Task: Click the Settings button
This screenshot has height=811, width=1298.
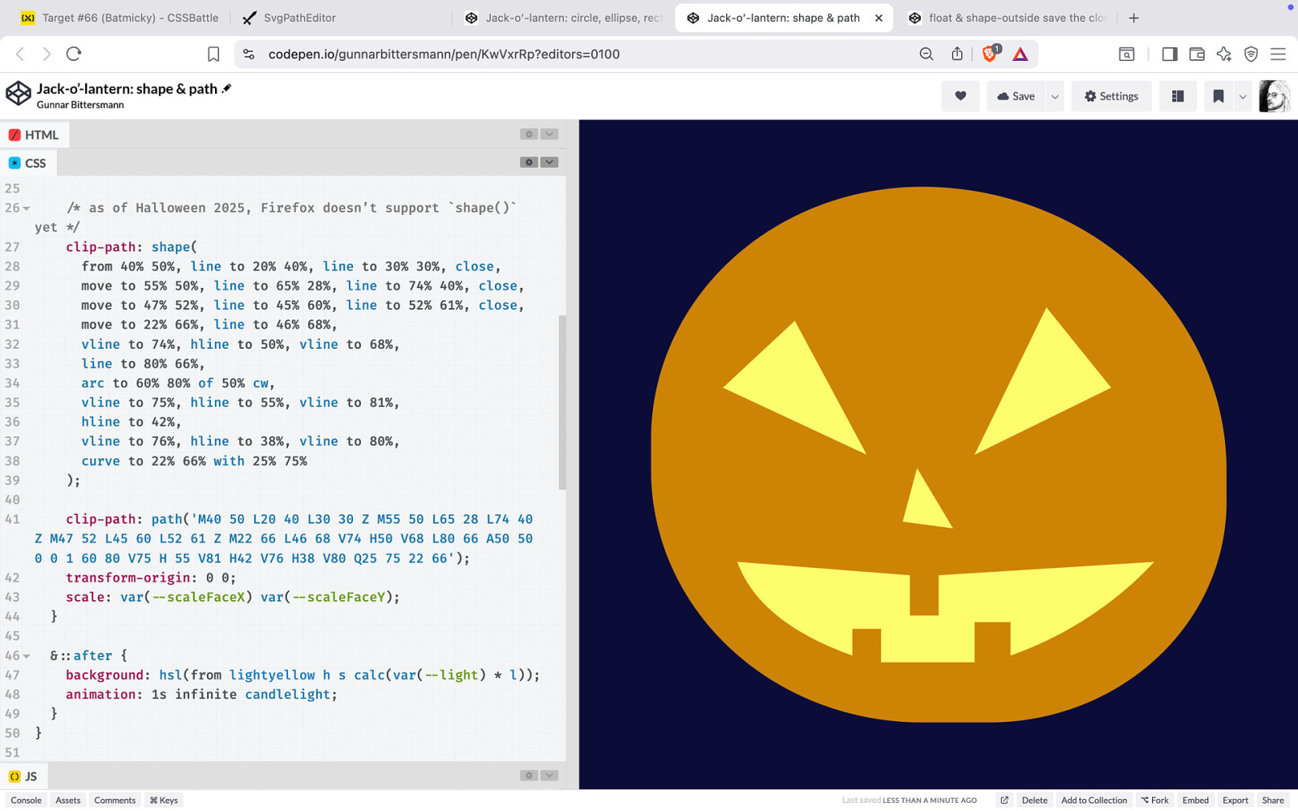Action: (1111, 97)
